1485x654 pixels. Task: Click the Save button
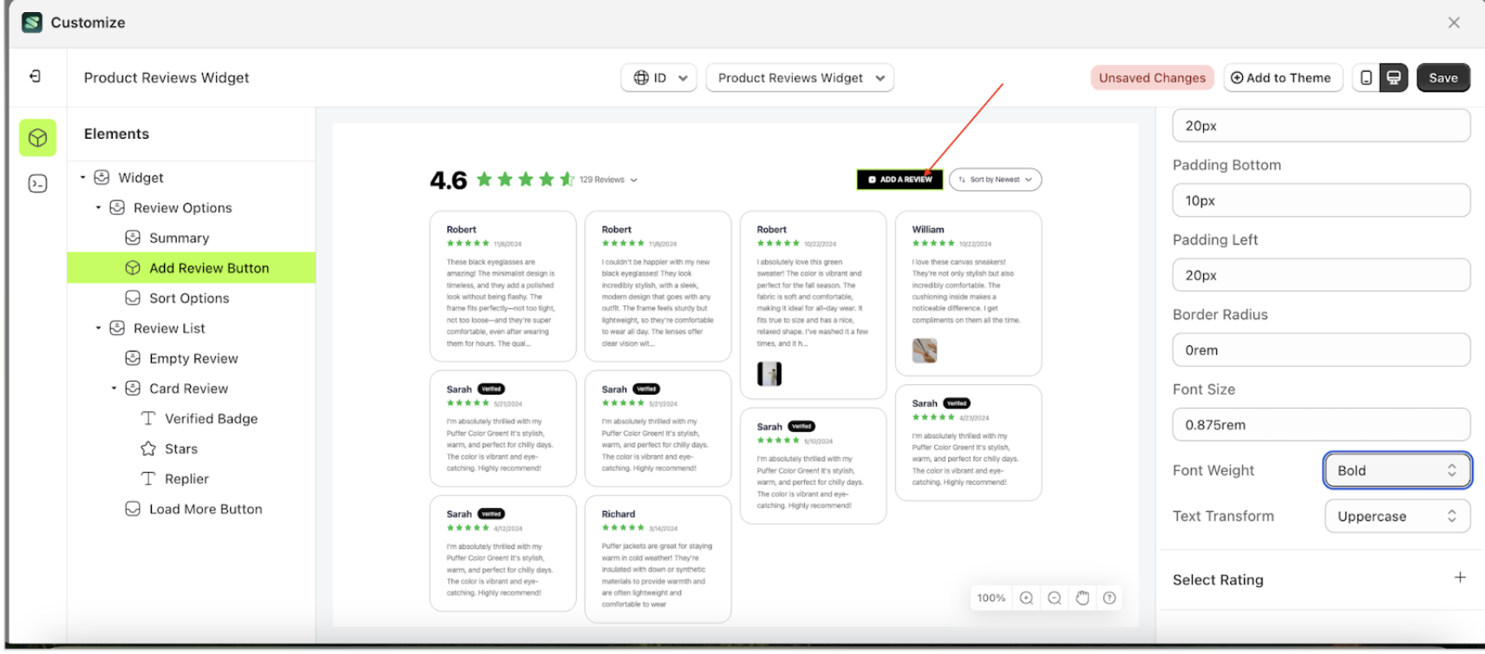coord(1443,78)
